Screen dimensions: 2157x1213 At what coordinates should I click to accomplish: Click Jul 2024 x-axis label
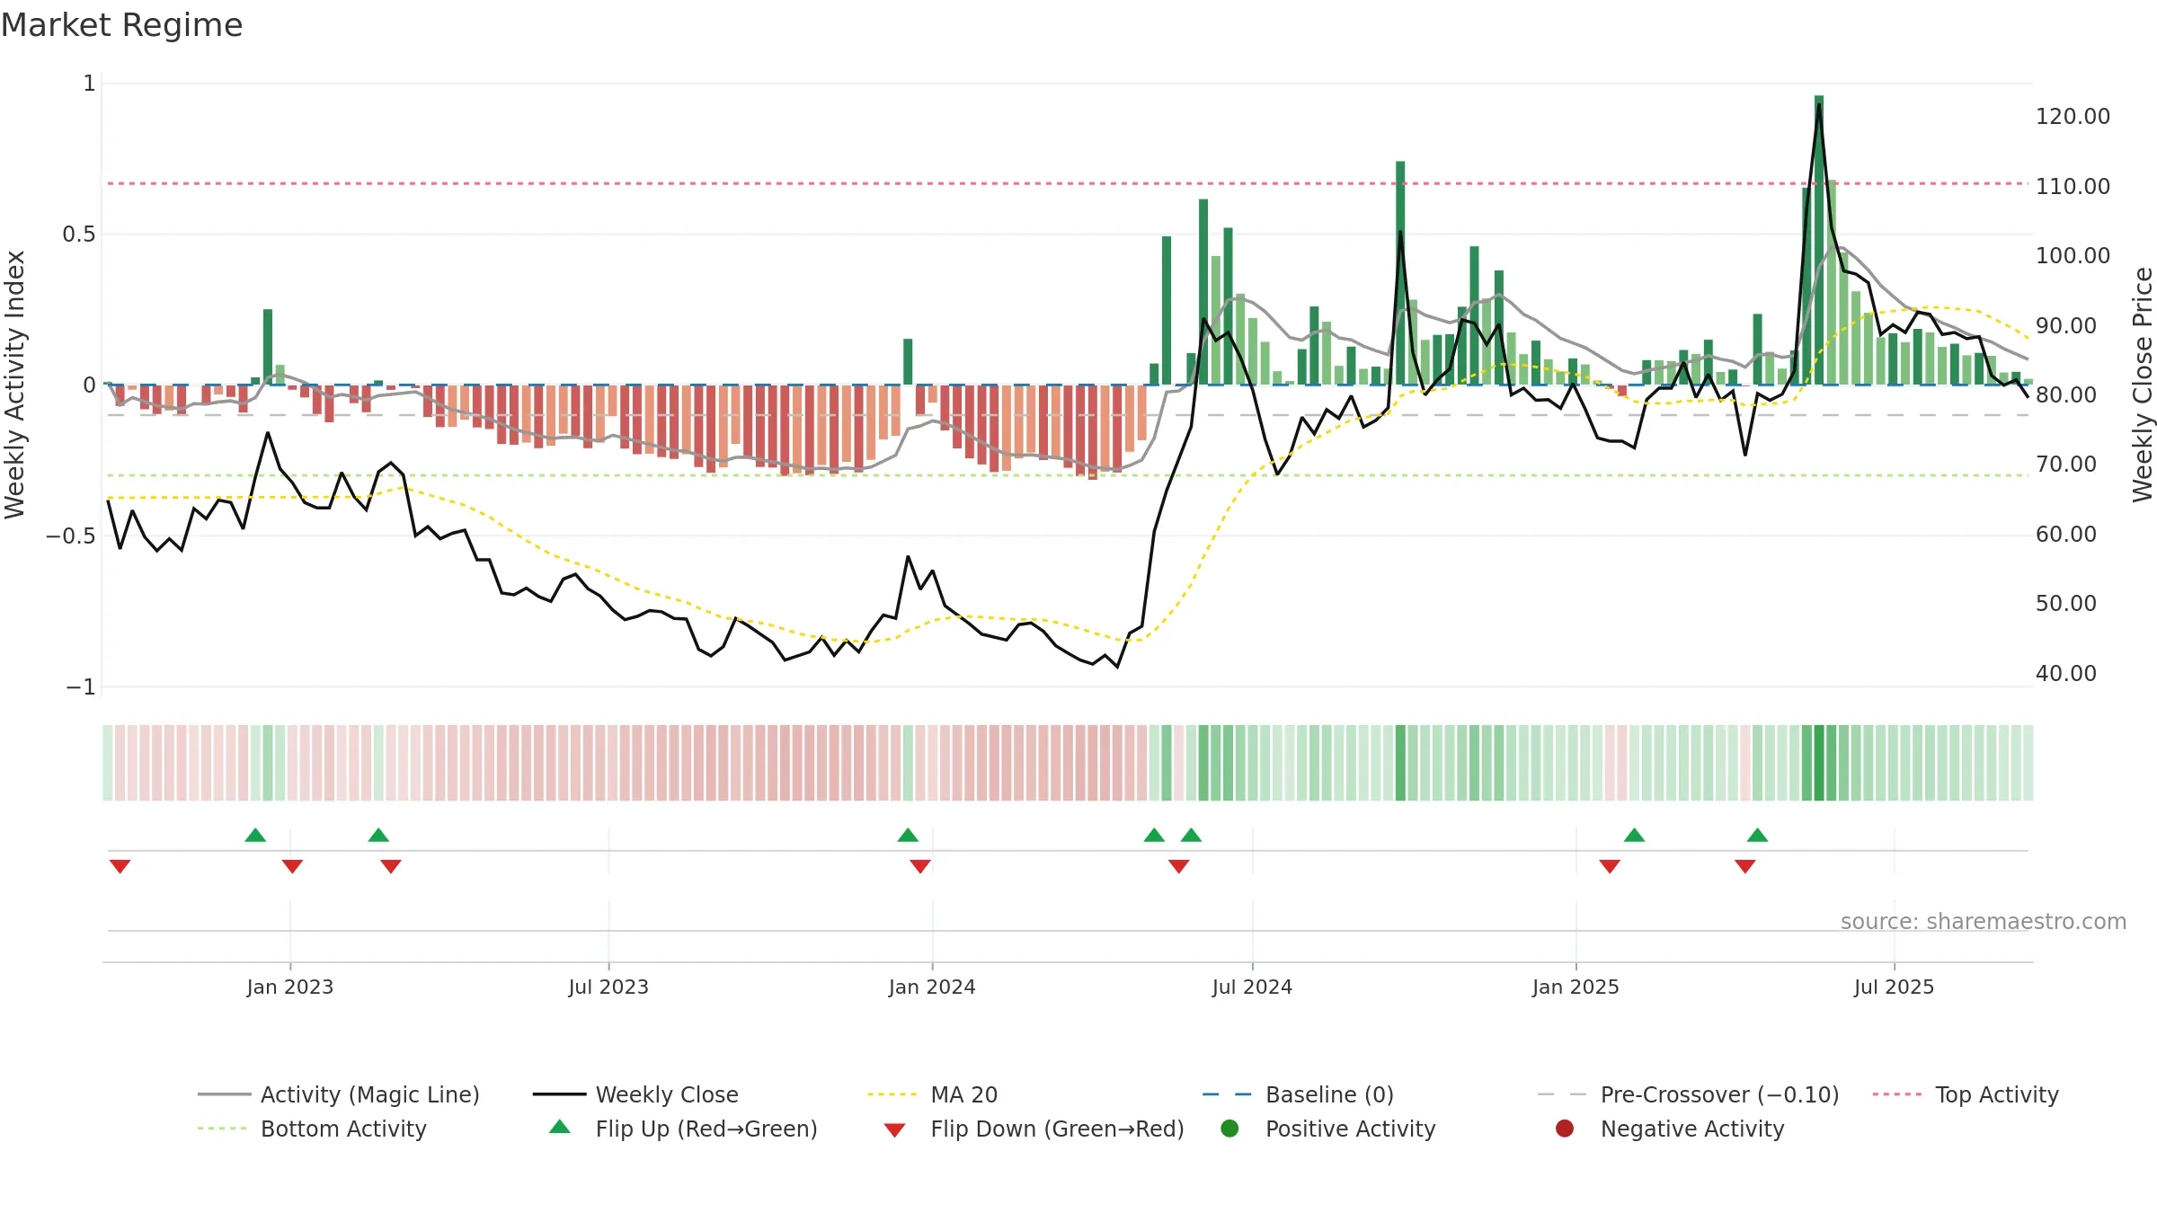(1252, 987)
